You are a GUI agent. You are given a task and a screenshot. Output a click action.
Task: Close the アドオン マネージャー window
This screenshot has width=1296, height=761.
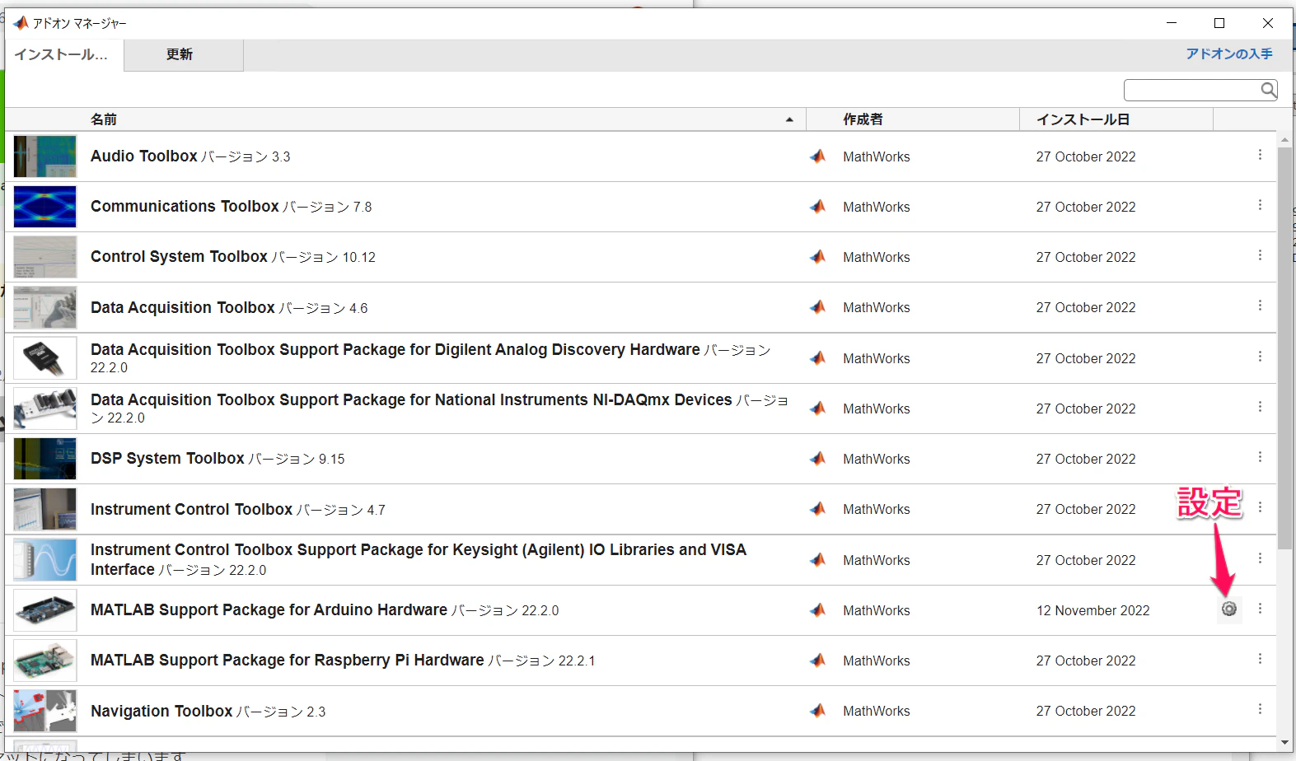point(1268,23)
